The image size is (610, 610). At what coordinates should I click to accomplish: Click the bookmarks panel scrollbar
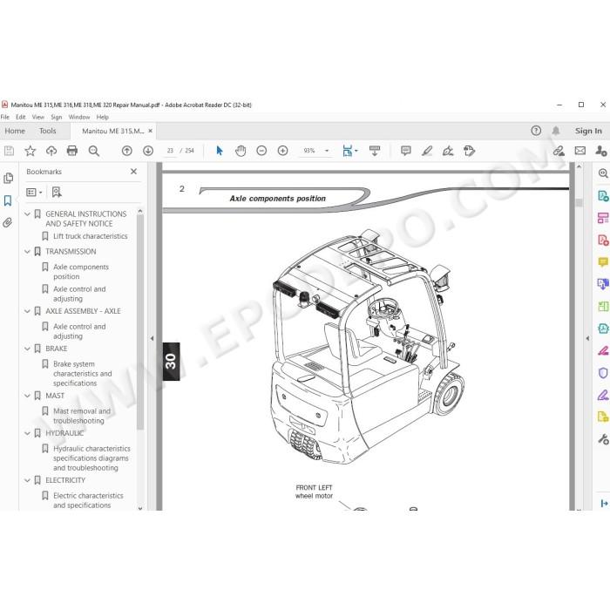(x=140, y=322)
